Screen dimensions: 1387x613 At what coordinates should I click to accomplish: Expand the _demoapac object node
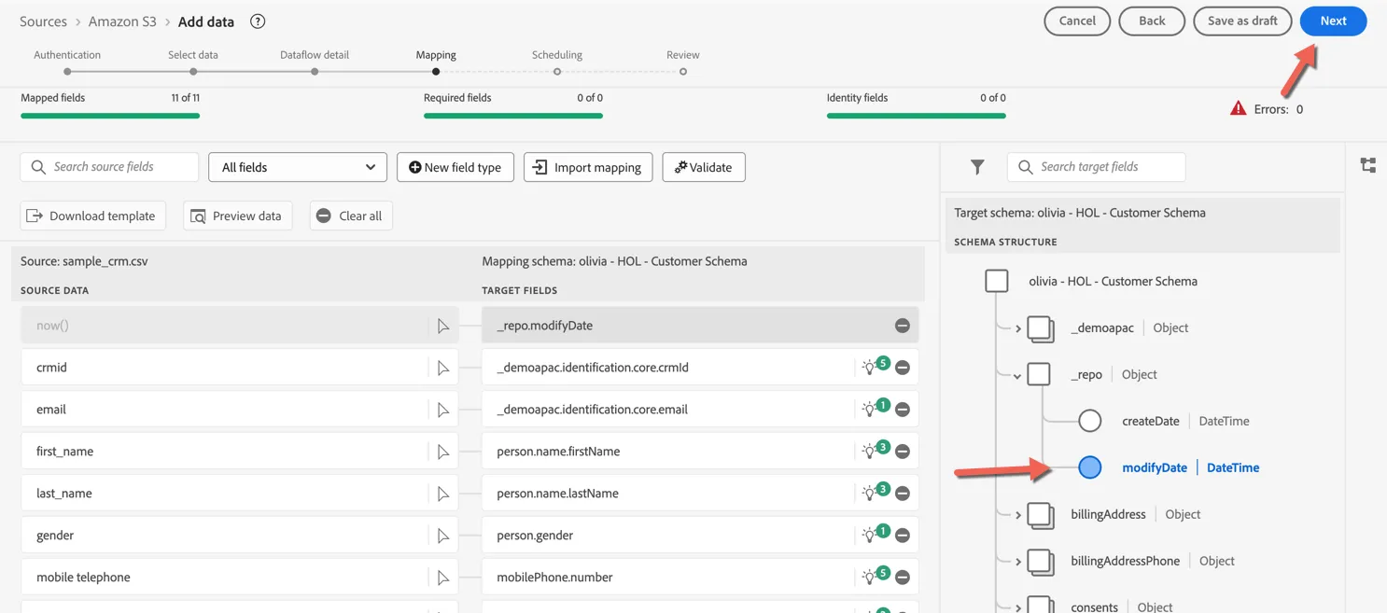click(1017, 328)
